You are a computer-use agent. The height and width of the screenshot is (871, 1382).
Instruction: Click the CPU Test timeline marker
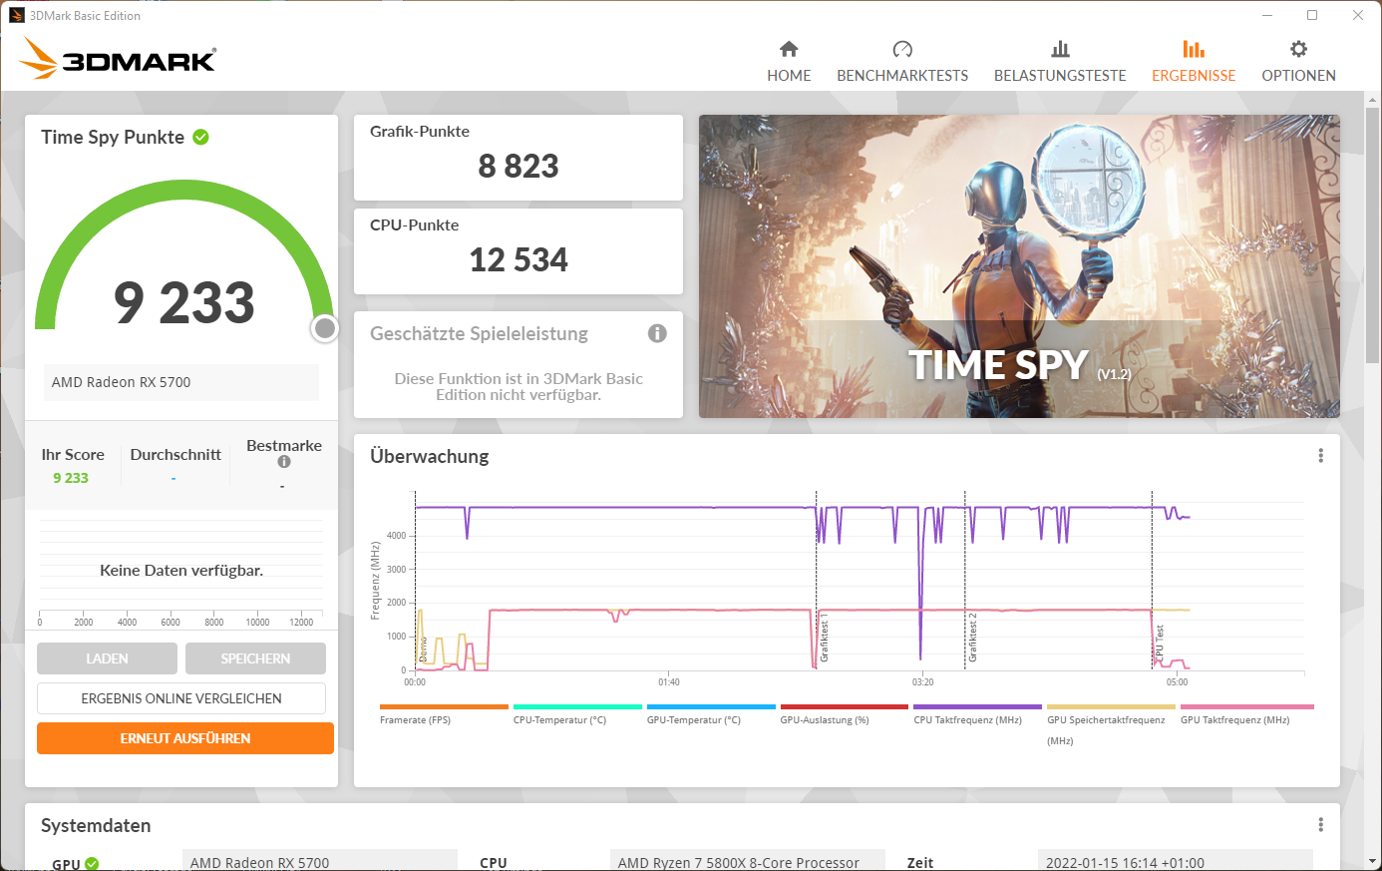(x=1159, y=645)
